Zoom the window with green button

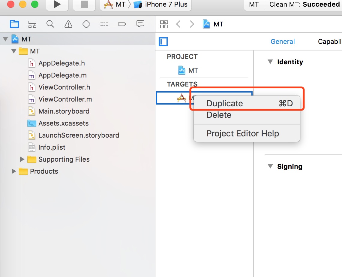35,4
